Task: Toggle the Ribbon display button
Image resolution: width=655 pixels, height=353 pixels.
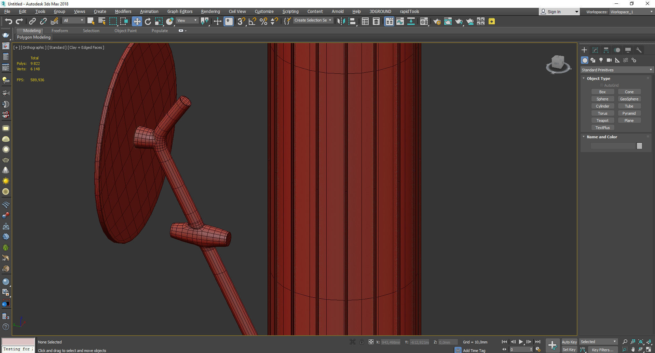Action: tap(389, 22)
